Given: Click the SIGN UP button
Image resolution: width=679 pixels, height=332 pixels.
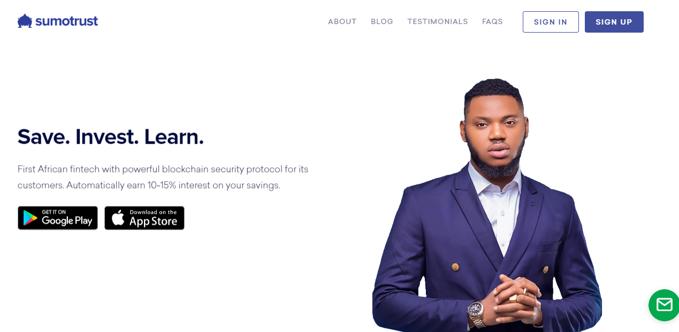Looking at the screenshot, I should tap(614, 22).
